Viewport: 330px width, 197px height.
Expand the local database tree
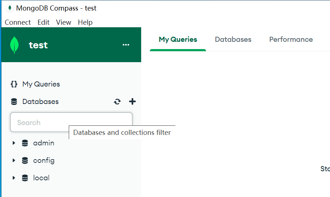(x=14, y=178)
